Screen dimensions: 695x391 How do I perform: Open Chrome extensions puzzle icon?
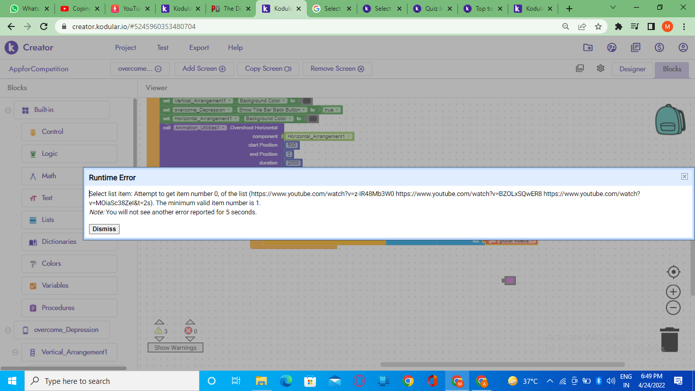[619, 26]
